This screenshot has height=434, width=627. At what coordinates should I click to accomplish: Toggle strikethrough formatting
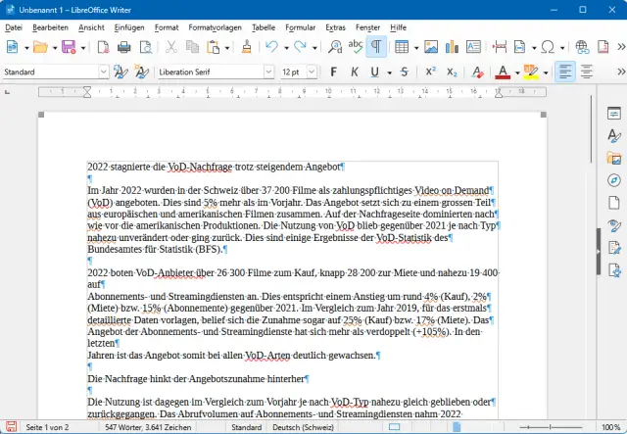pyautogui.click(x=404, y=72)
